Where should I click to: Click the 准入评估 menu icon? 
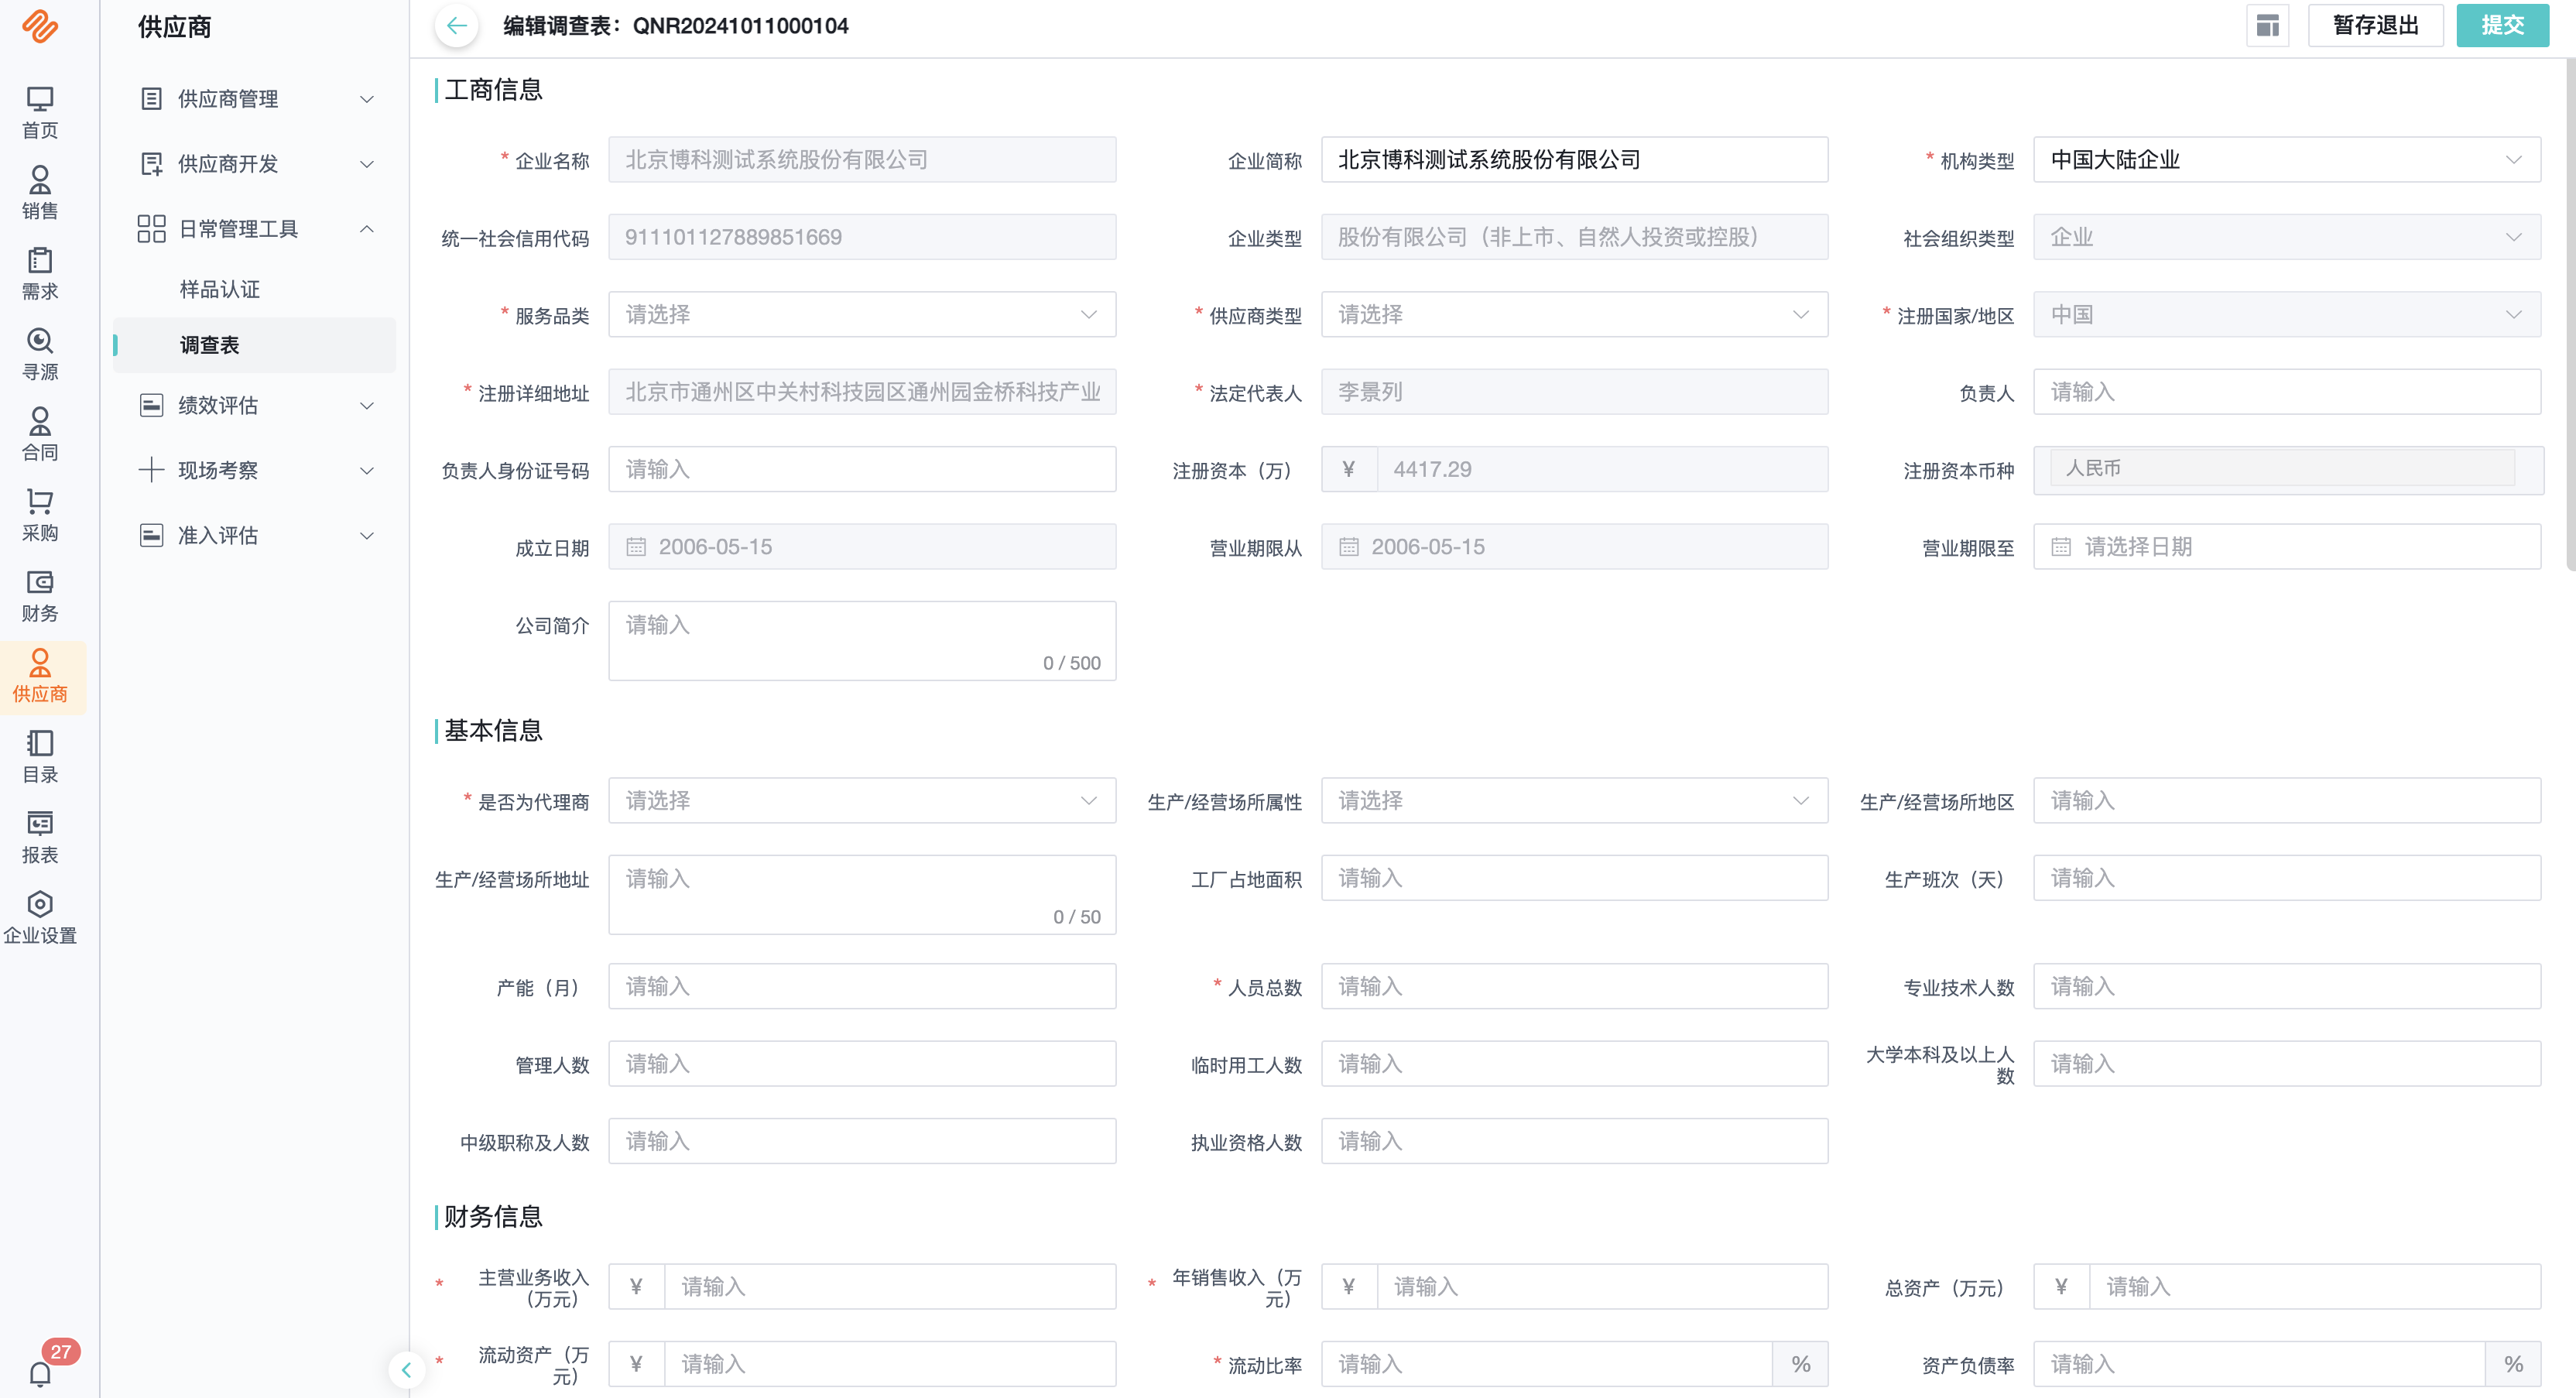click(151, 535)
